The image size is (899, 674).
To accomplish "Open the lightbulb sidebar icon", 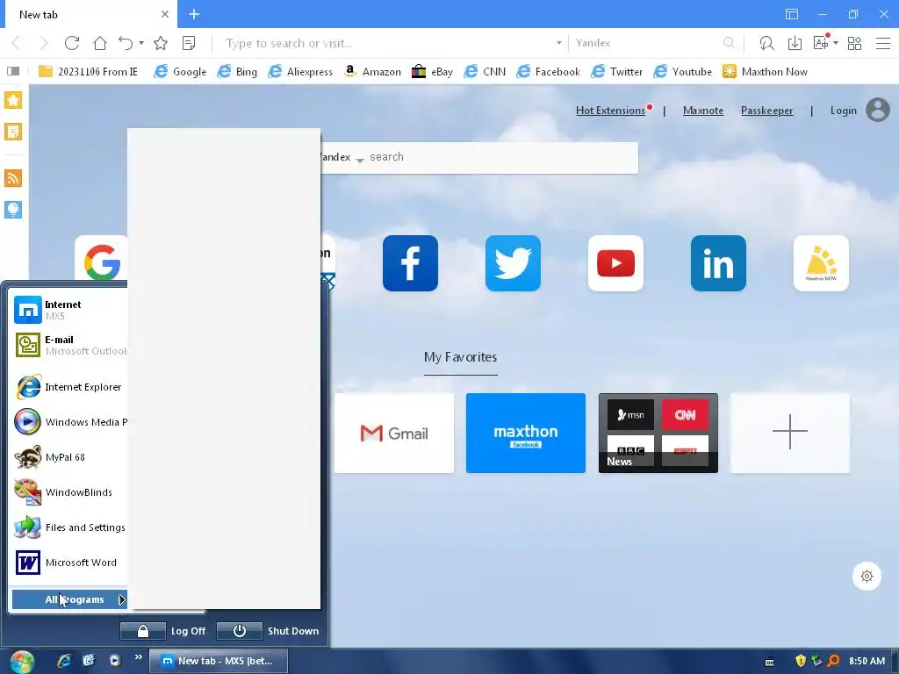I will pyautogui.click(x=13, y=209).
